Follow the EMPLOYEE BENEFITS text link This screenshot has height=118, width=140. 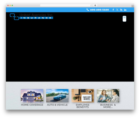point(83,106)
